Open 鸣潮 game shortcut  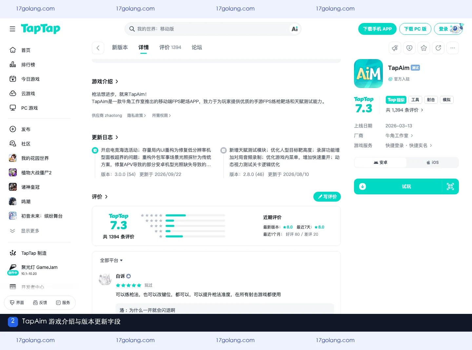39,202
